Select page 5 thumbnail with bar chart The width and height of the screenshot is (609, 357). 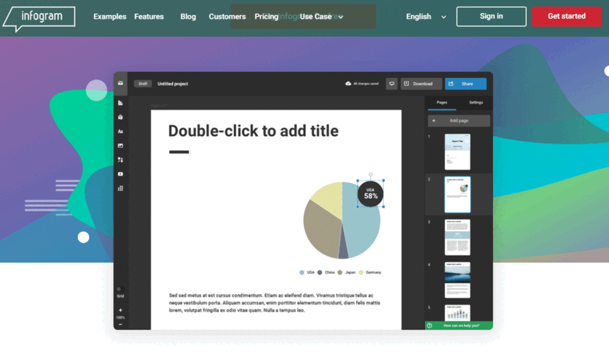[x=457, y=313]
